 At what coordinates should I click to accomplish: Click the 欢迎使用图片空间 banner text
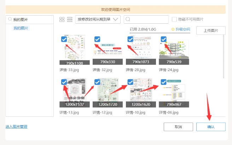(116, 10)
